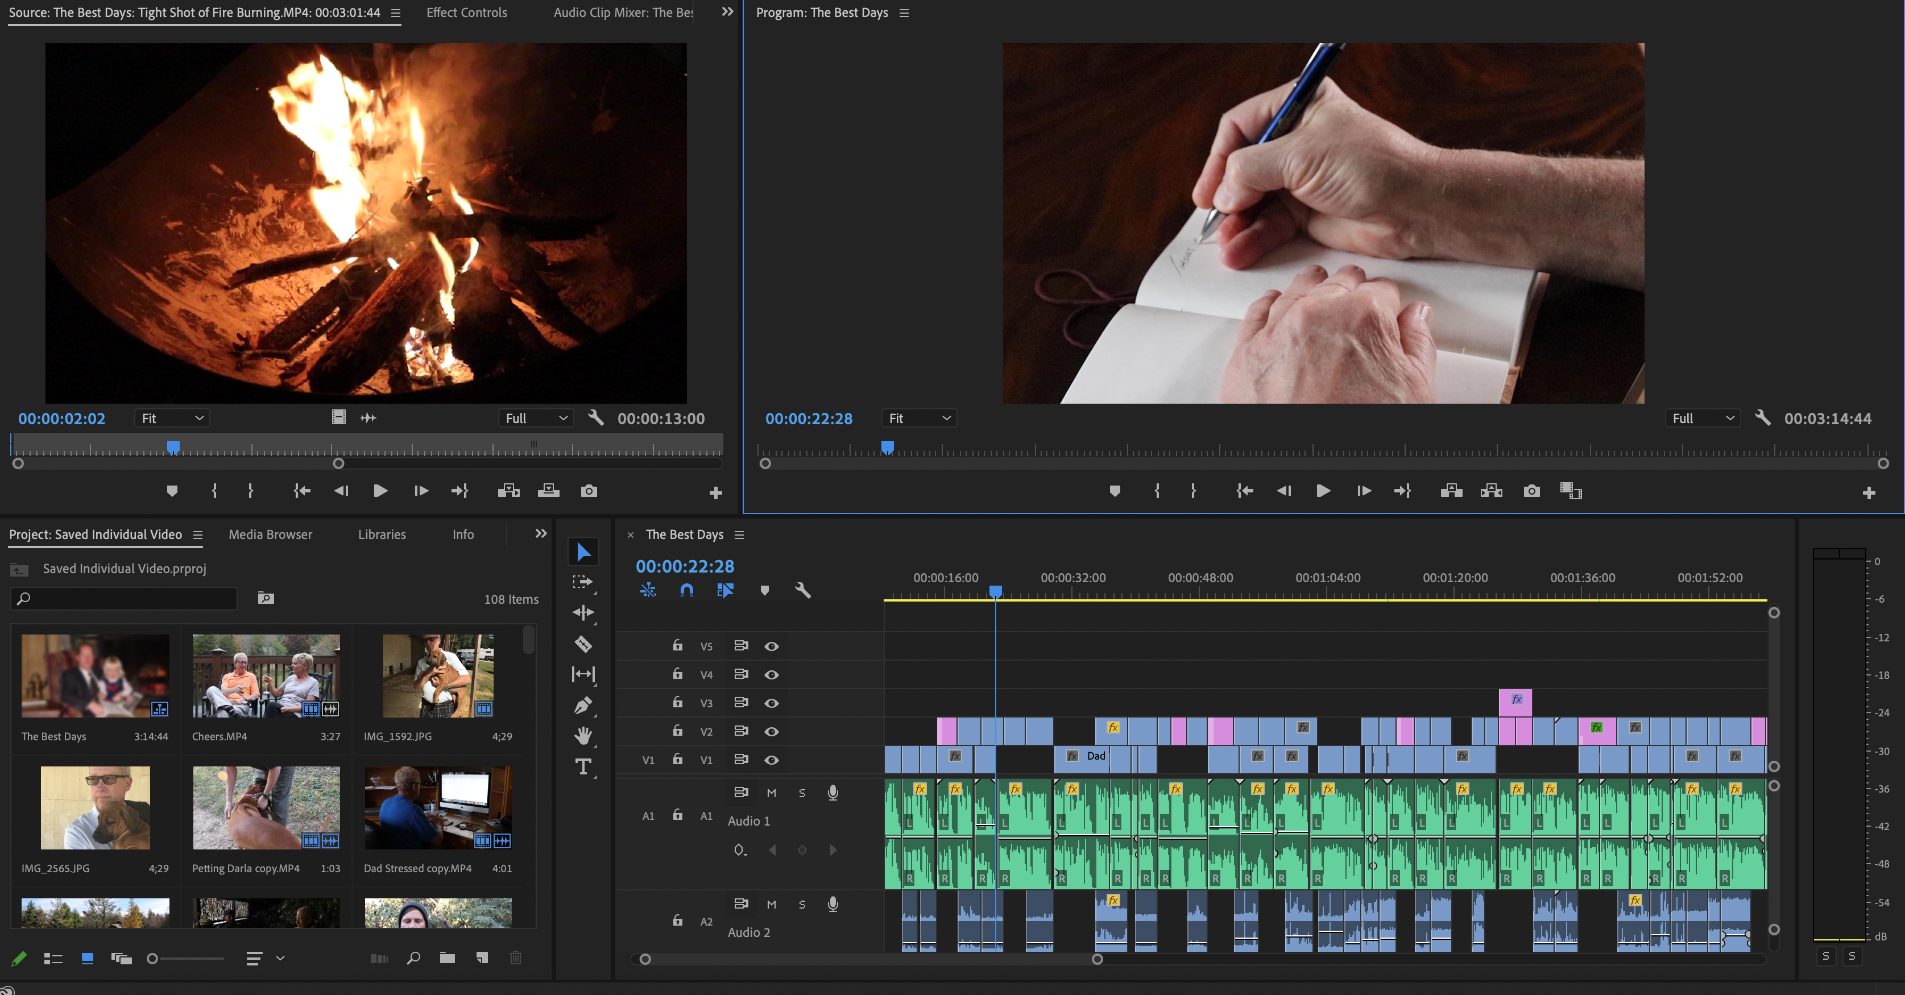
Task: Mute the Audio 1 track
Action: coord(771,793)
